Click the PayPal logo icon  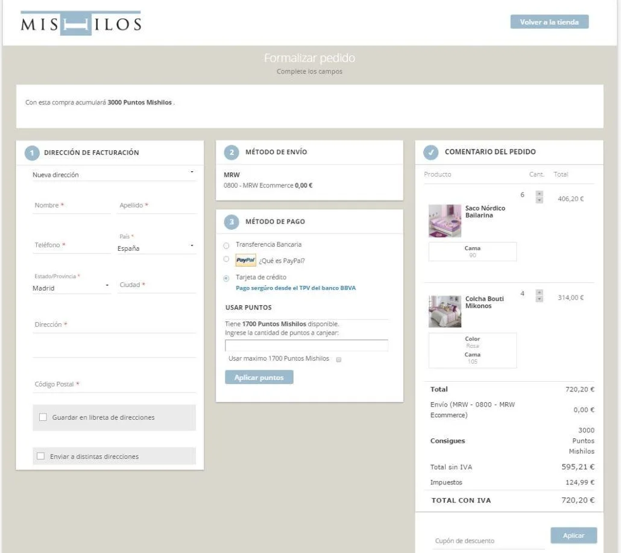click(x=245, y=261)
